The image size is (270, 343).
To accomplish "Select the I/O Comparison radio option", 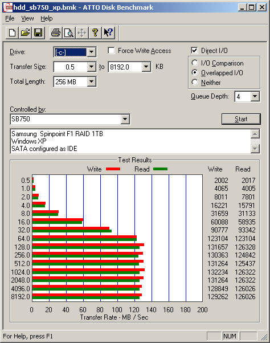I will [195, 63].
